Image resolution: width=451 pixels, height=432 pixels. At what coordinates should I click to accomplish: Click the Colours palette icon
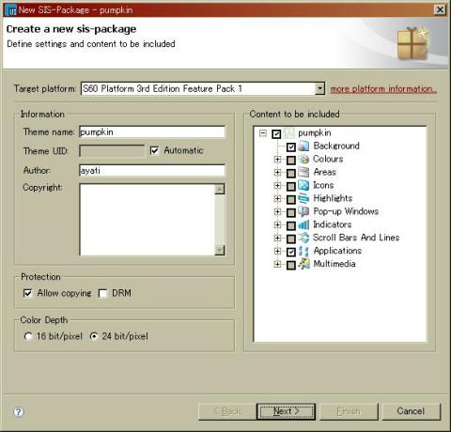point(303,160)
